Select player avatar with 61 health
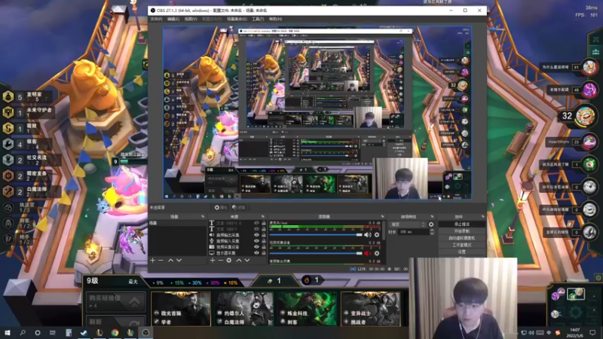603x339 pixels. [x=589, y=67]
